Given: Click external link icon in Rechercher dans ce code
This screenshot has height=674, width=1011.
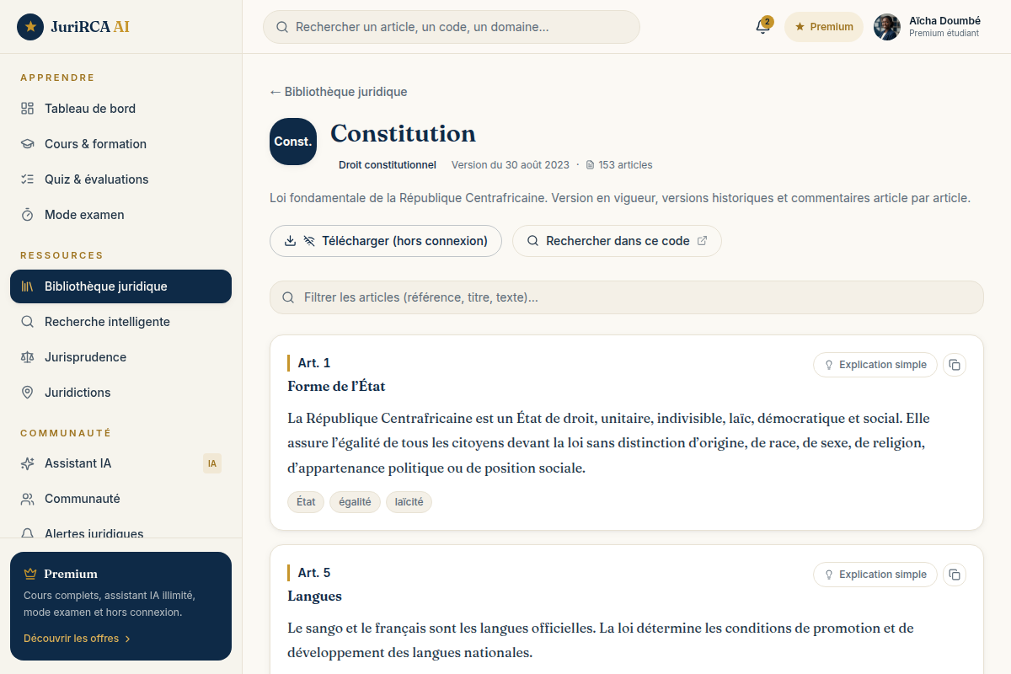Looking at the screenshot, I should coord(703,241).
